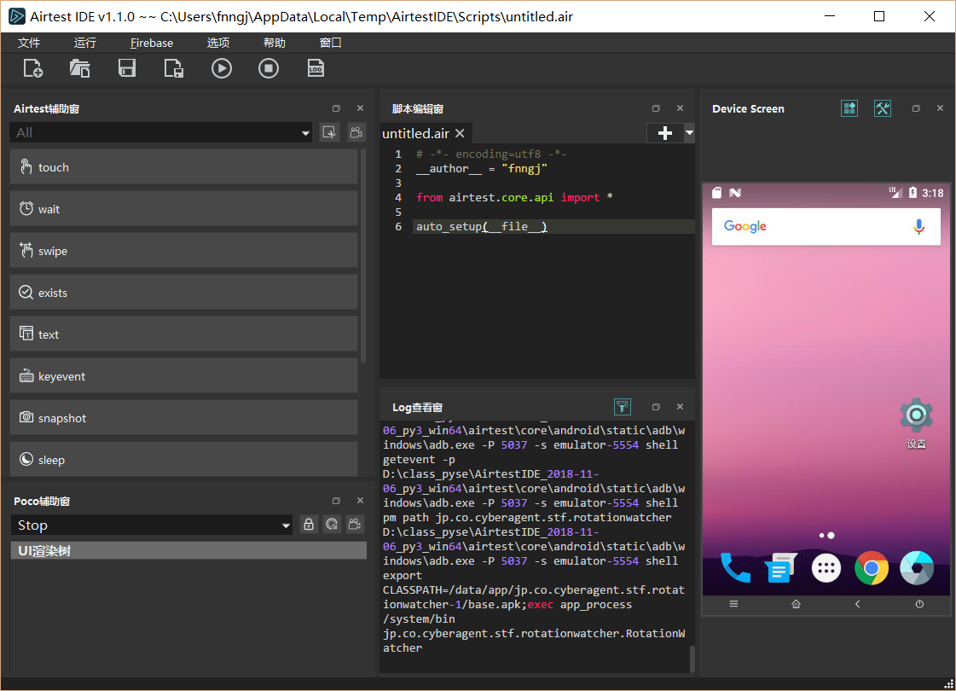Toggle the Log viewer filter icon

coord(623,407)
